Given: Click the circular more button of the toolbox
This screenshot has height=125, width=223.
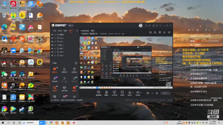Looking at the screenshot, I should point(76,63).
